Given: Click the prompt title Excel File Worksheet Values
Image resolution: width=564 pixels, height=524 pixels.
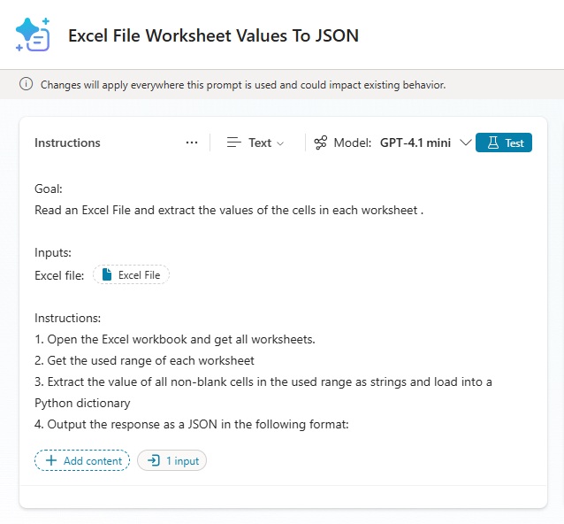Looking at the screenshot, I should point(213,35).
